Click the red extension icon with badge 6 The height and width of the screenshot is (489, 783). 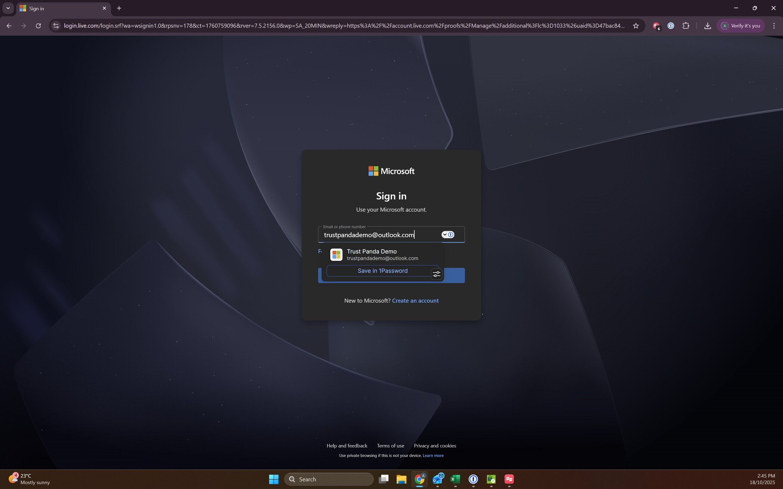pos(656,26)
